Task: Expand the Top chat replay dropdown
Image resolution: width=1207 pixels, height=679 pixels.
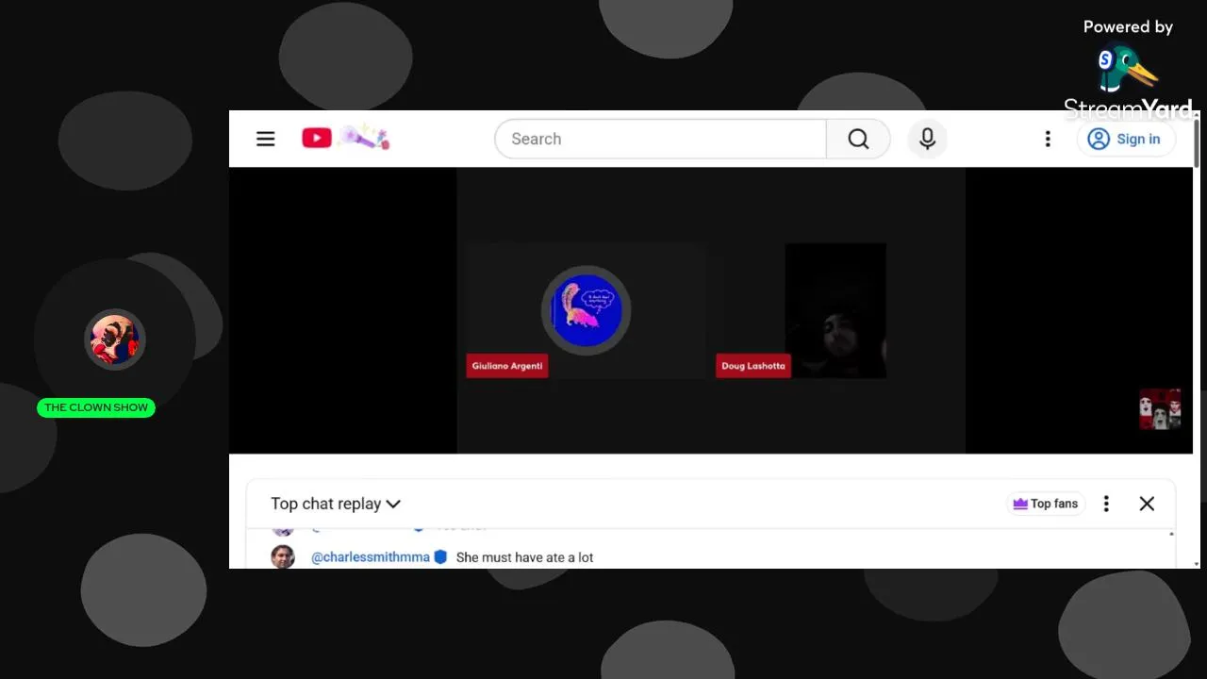Action: (336, 504)
